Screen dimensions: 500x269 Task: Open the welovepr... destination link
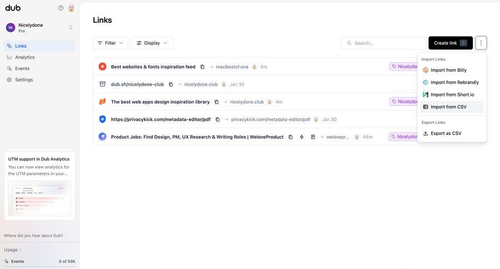[x=338, y=137]
